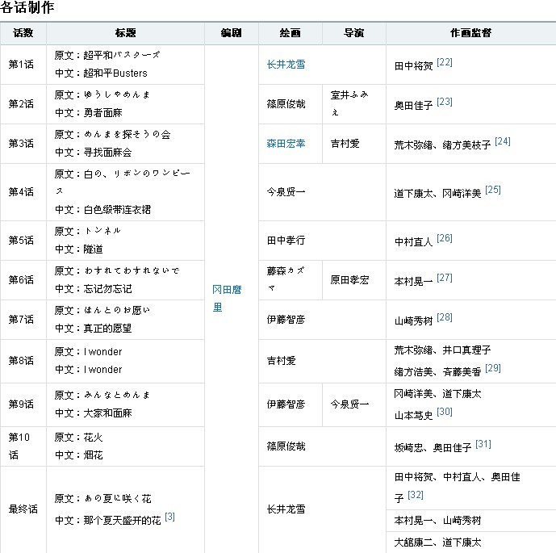Click citation [31] in episode 10 row
556x553 pixels.
click(483, 444)
